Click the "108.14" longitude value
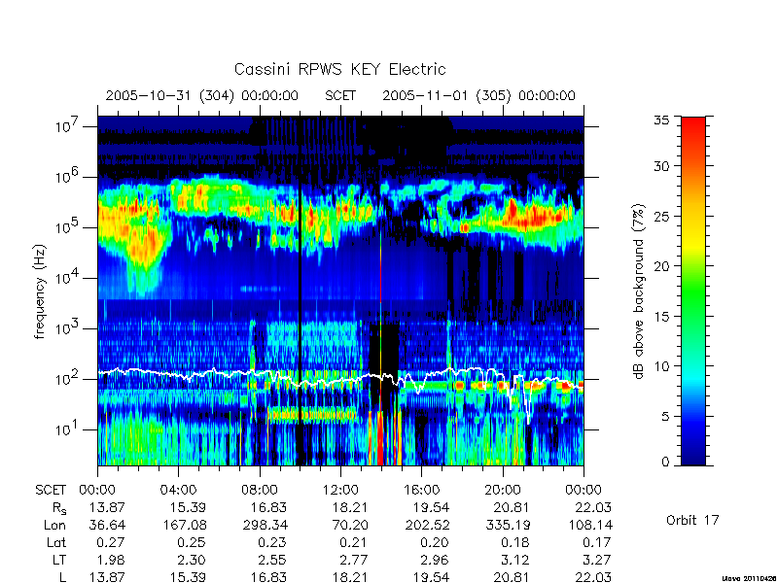Screen dimensions: 778x583 588,525
